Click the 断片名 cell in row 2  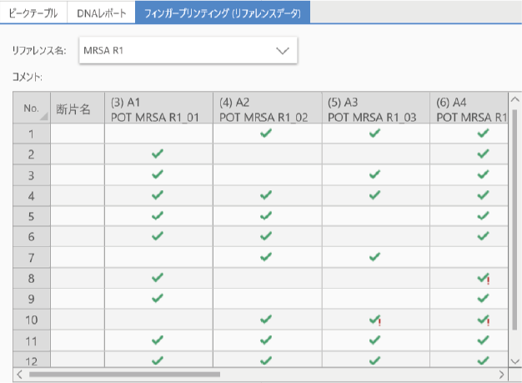tap(78, 154)
